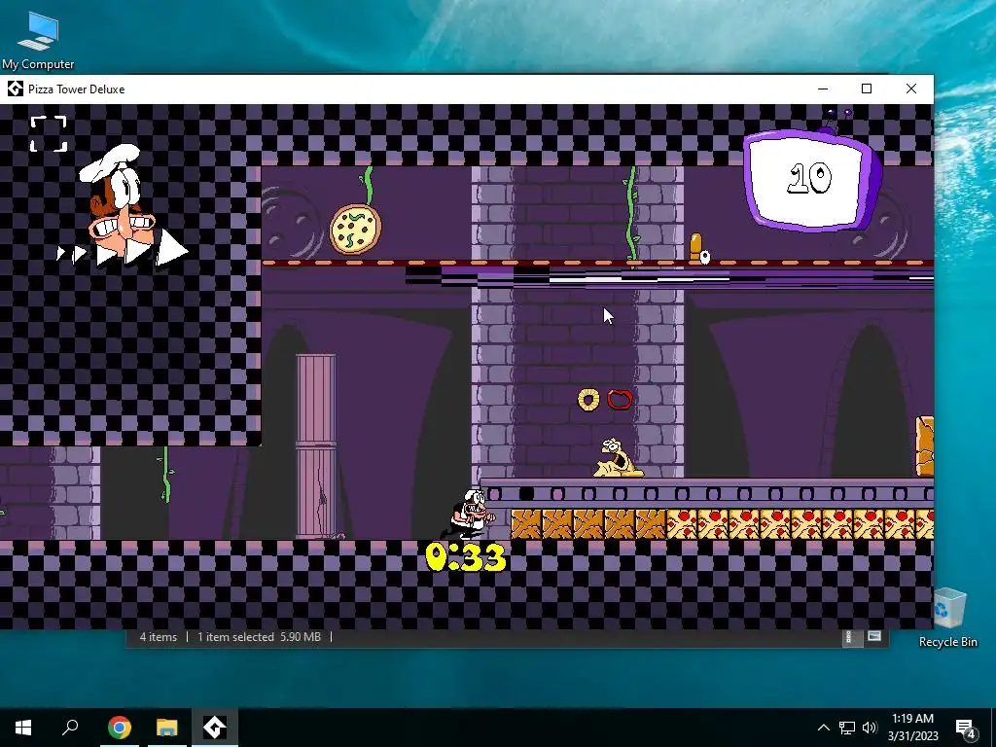Minimize the Pizza Tower Deluxe window
Viewport: 996px width, 747px height.
[823, 89]
